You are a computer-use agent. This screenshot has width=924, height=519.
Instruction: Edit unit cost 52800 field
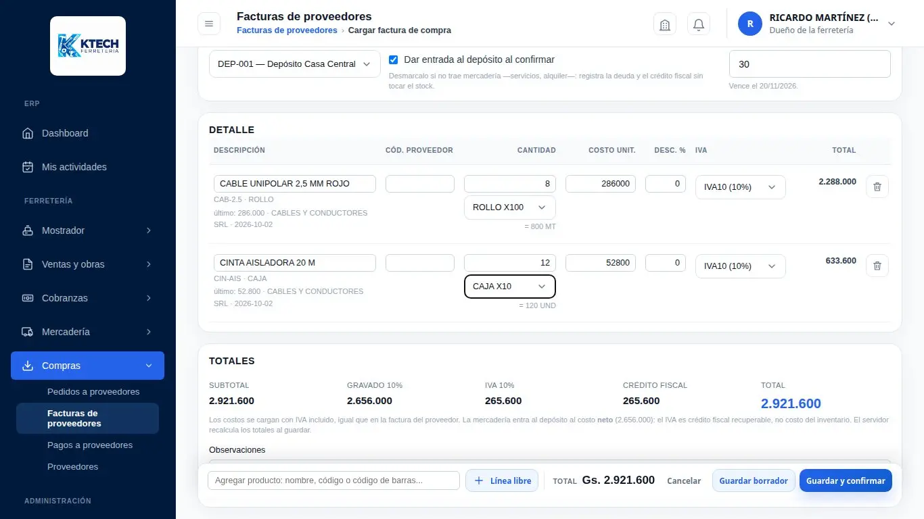pyautogui.click(x=601, y=263)
